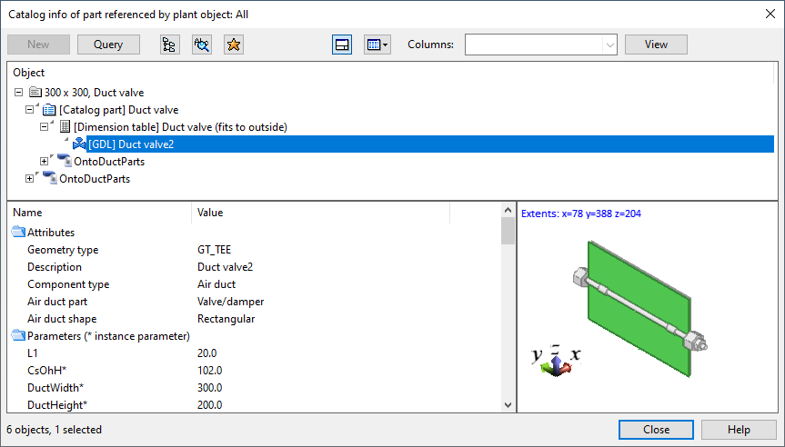Open the Columns combo box

[x=540, y=45]
